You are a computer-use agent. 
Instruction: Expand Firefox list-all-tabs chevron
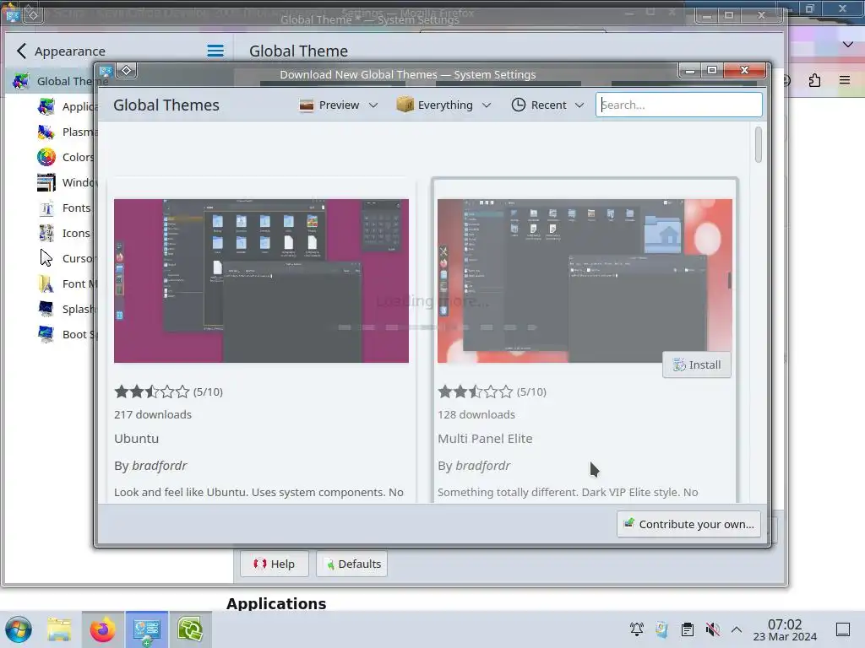pos(848,44)
